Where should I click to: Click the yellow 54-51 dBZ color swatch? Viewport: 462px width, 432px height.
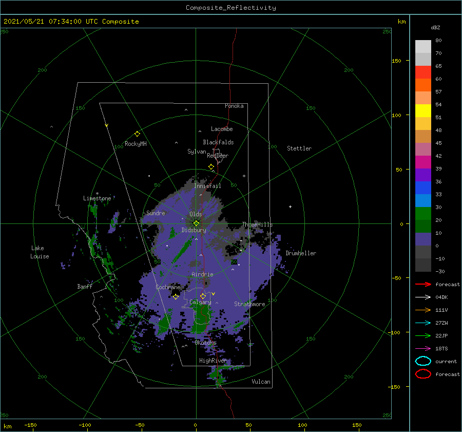point(423,111)
